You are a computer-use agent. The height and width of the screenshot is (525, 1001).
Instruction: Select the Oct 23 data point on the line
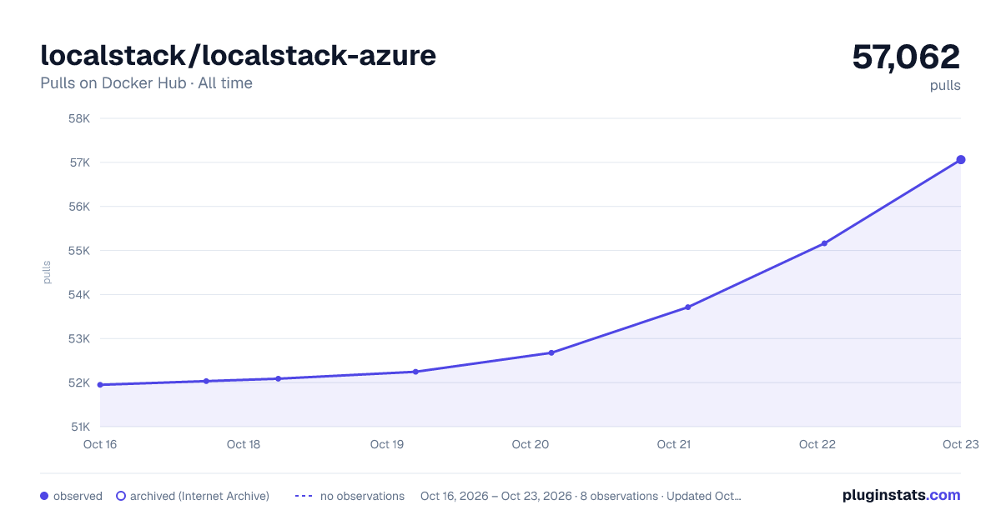click(x=961, y=159)
